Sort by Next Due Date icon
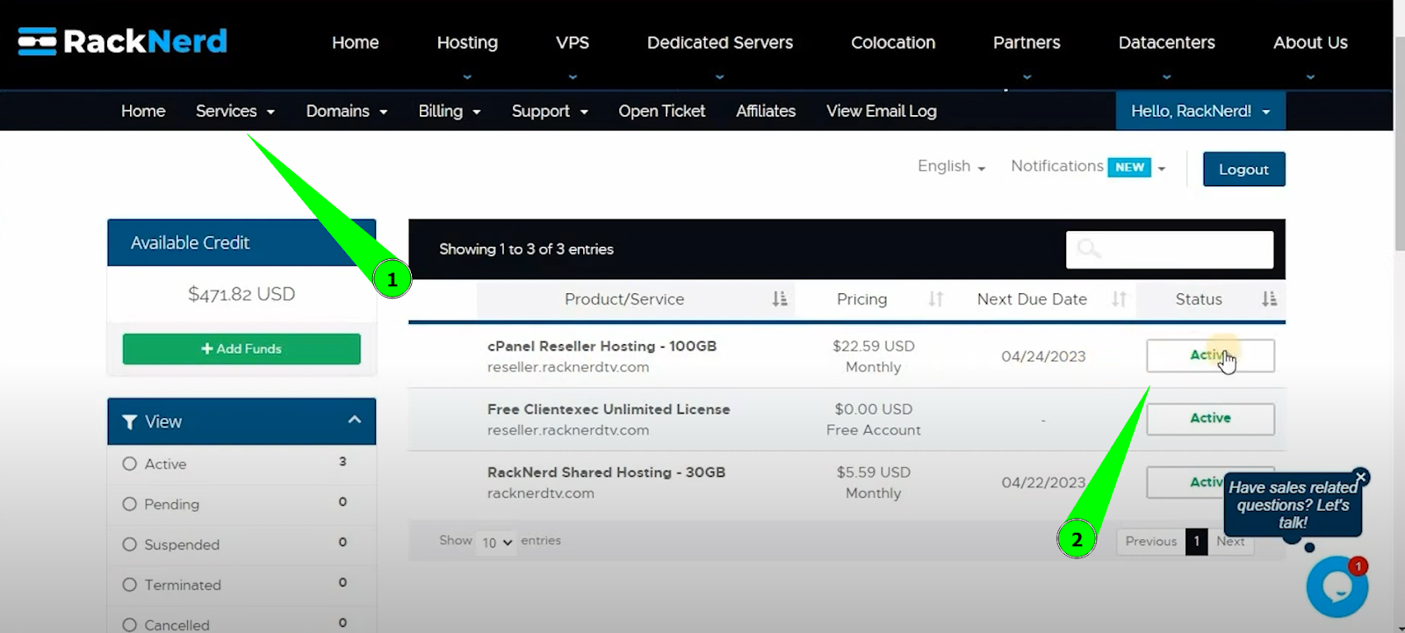 [x=1118, y=299]
